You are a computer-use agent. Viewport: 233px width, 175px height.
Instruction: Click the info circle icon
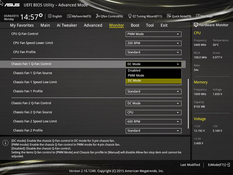(x=6, y=143)
